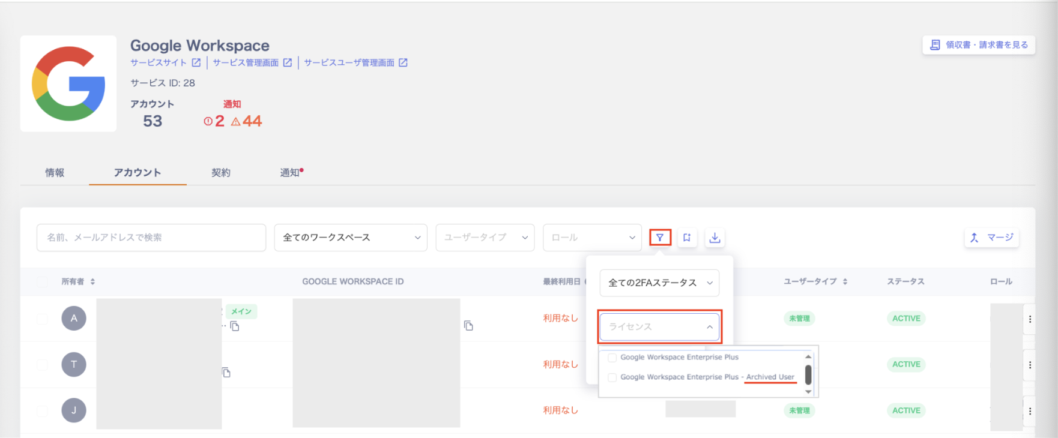Click the license list scroll-down arrow
This screenshot has height=438, width=1058.
tap(808, 392)
